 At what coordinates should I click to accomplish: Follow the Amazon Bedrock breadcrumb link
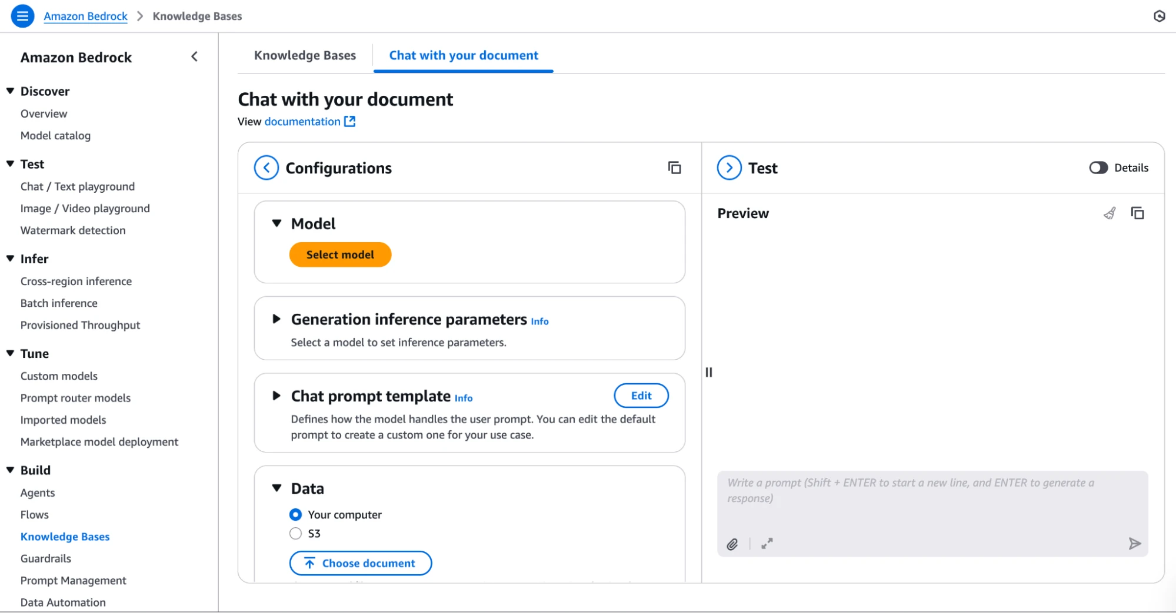[x=85, y=16]
